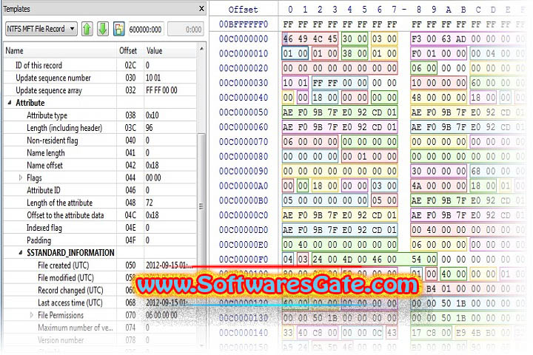Select the 'Name offset' row
The height and width of the screenshot is (355, 533).
[100, 165]
